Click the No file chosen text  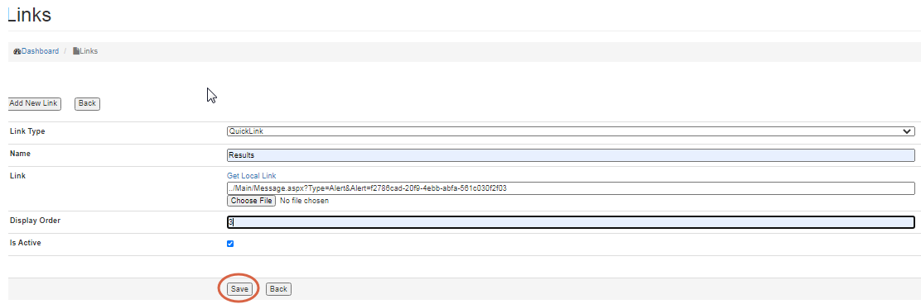[304, 201]
